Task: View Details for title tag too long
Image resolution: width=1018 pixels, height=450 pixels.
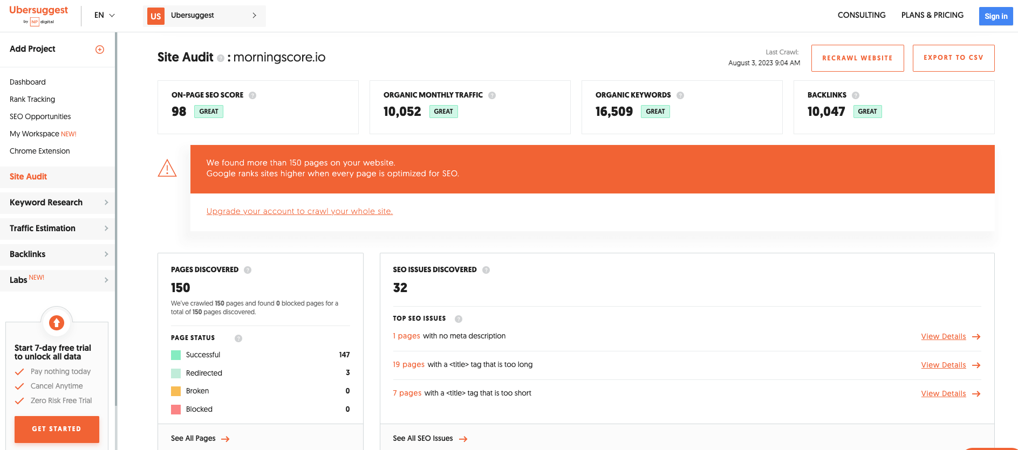Action: (944, 365)
